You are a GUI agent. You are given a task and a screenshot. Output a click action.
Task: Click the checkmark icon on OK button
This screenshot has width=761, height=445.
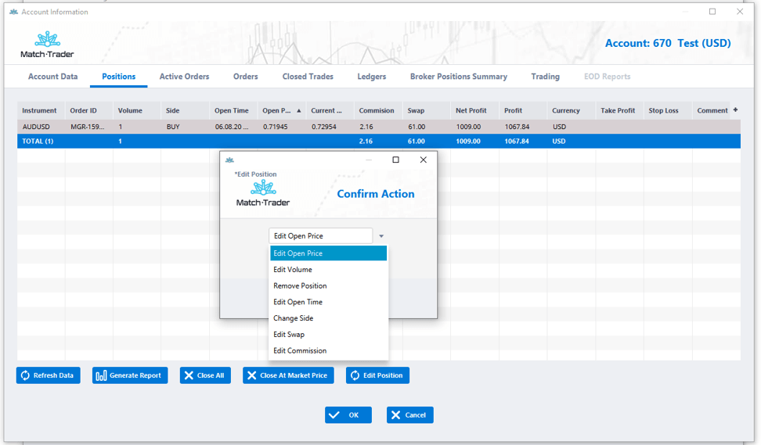(334, 415)
